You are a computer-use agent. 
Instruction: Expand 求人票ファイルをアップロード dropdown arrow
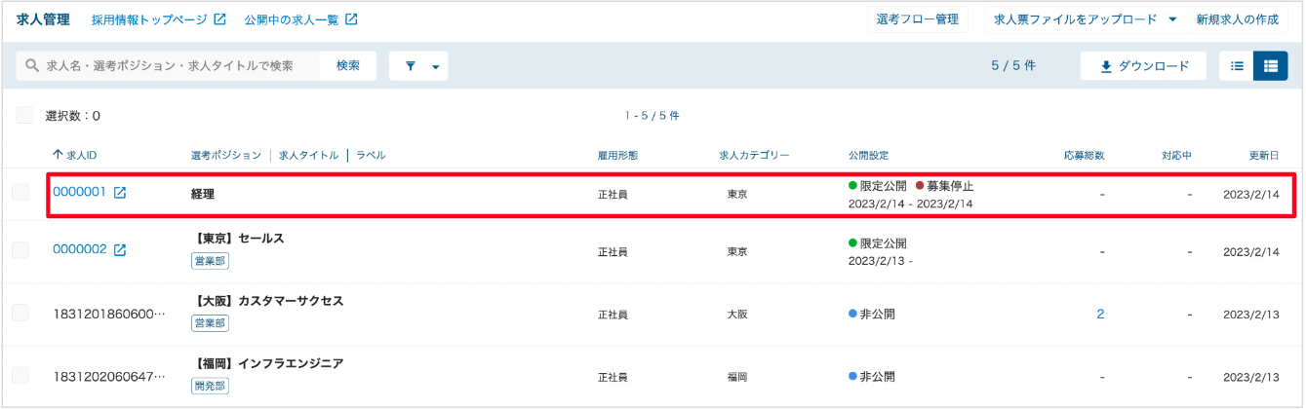(x=1172, y=19)
